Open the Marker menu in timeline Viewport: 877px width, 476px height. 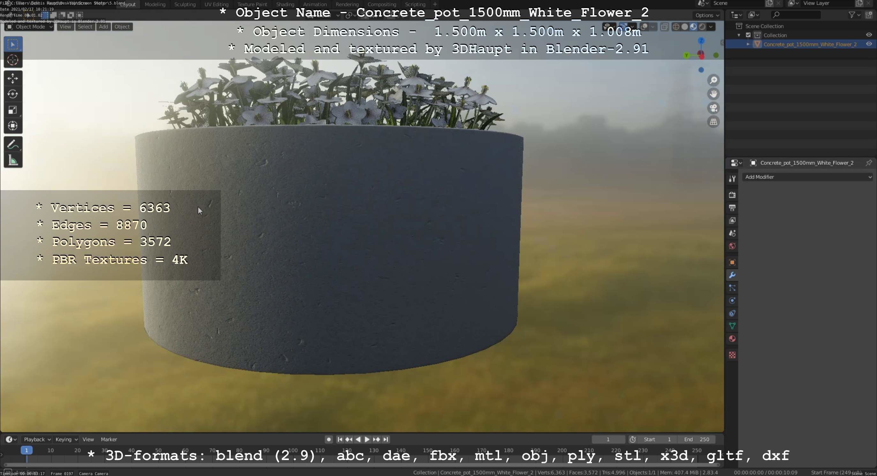[109, 440]
